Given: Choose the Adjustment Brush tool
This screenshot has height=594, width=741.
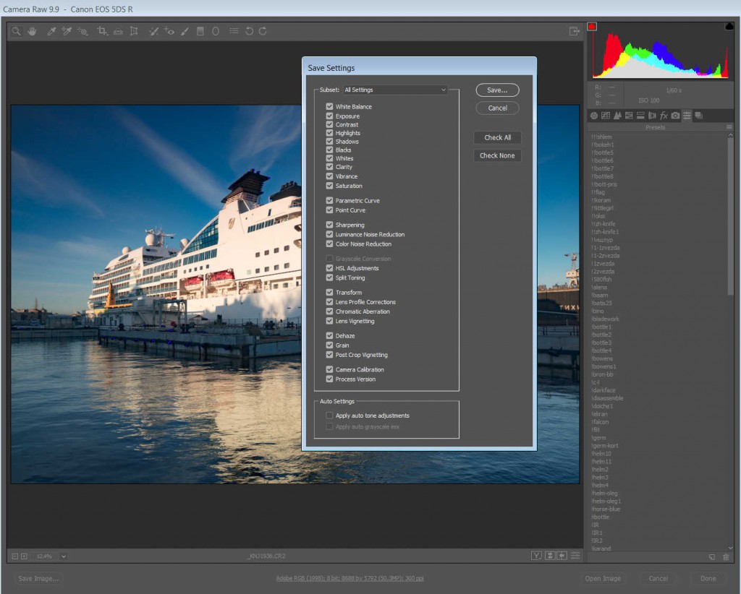Looking at the screenshot, I should coord(185,31).
